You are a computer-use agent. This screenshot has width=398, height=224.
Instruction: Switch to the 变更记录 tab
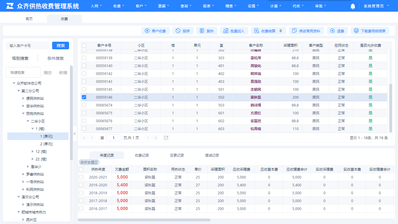click(177, 155)
